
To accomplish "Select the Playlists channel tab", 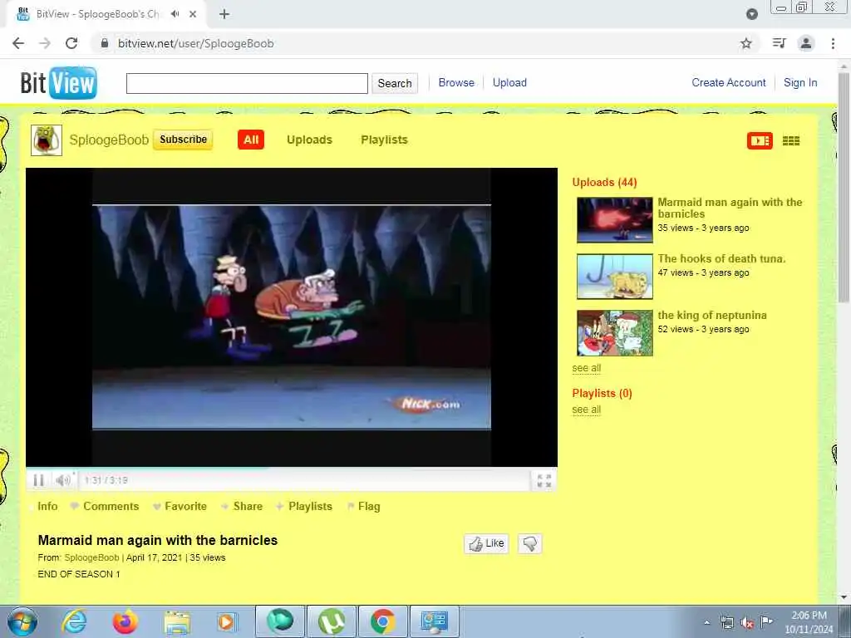I will 384,140.
